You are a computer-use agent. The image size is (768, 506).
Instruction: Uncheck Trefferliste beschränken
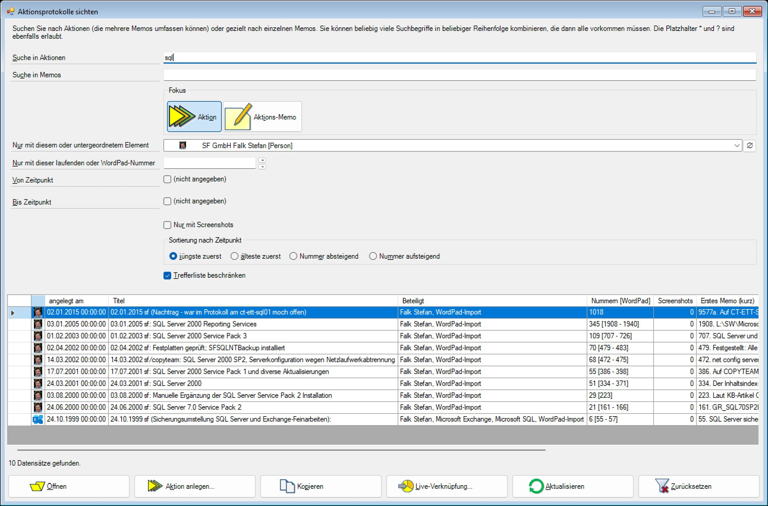point(167,276)
